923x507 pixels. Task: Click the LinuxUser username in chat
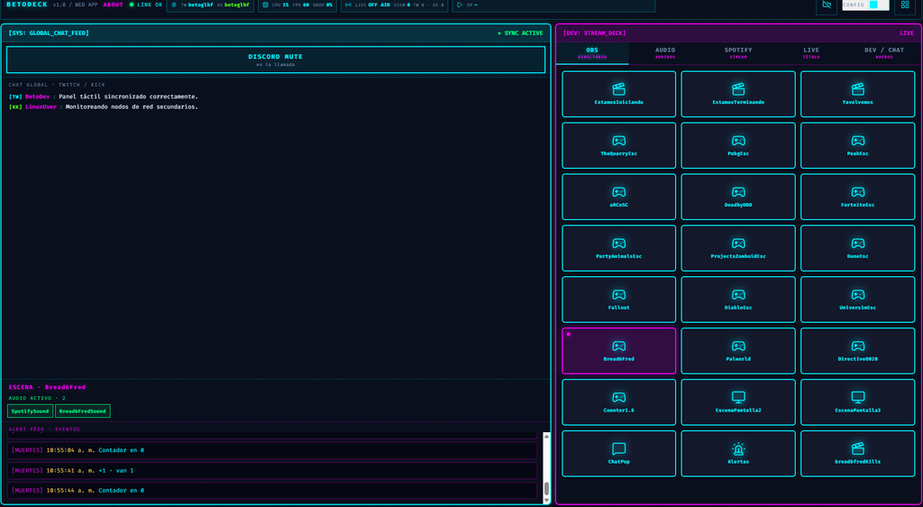[x=41, y=107]
